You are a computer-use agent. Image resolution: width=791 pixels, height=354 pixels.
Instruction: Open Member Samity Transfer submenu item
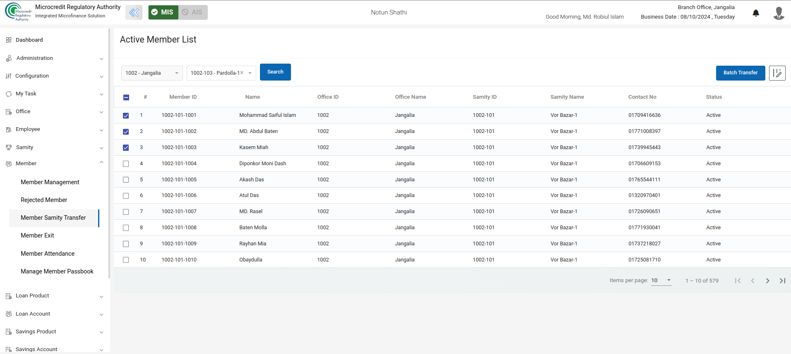53,218
